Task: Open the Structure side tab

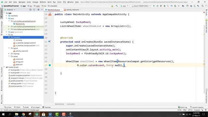Action: point(2,72)
